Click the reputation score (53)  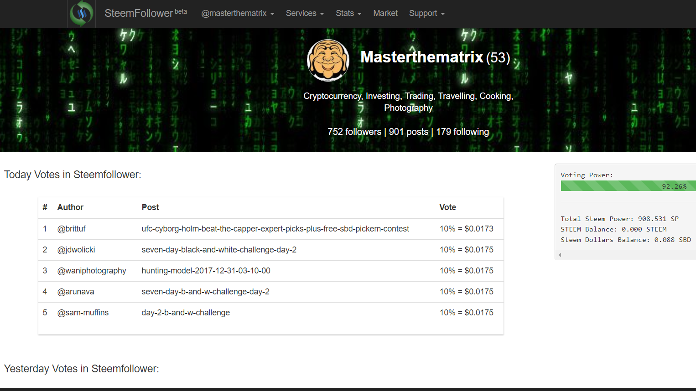tap(498, 58)
